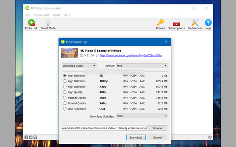
Task: Open Smart Mode lightbulb icon
Action: pyautogui.click(x=48, y=23)
